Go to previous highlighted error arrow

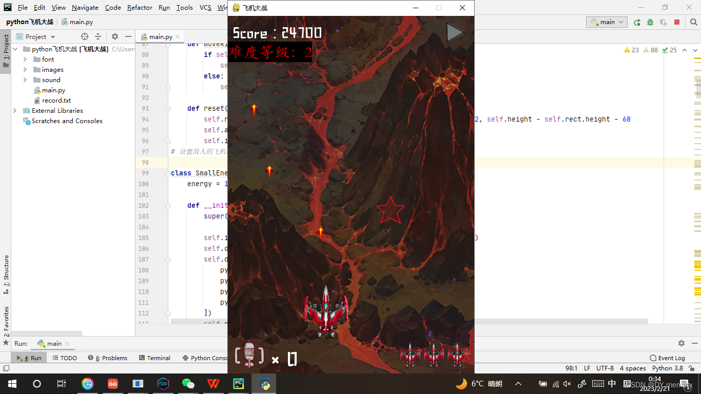click(x=684, y=50)
